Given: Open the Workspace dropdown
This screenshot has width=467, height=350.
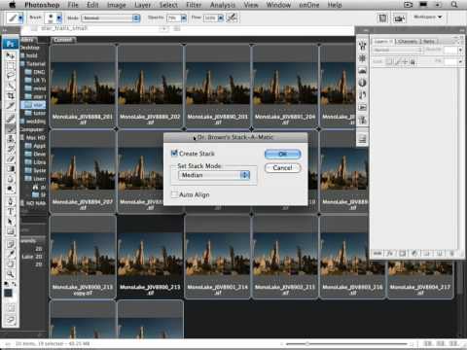Looking at the screenshot, I should pos(428,17).
